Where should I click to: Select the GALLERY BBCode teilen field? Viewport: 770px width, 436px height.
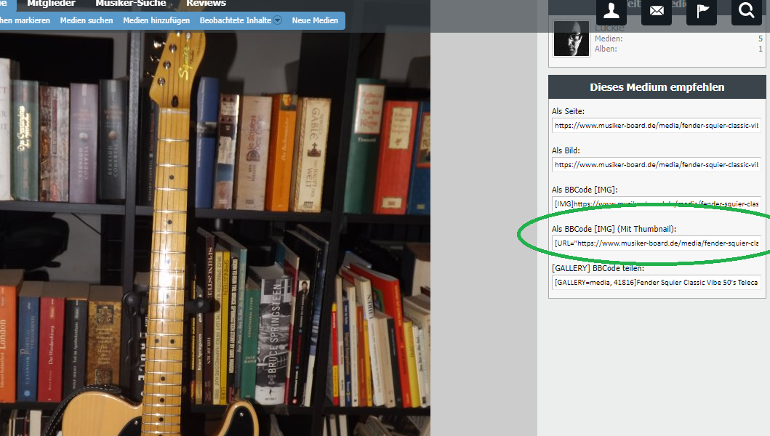[657, 283]
